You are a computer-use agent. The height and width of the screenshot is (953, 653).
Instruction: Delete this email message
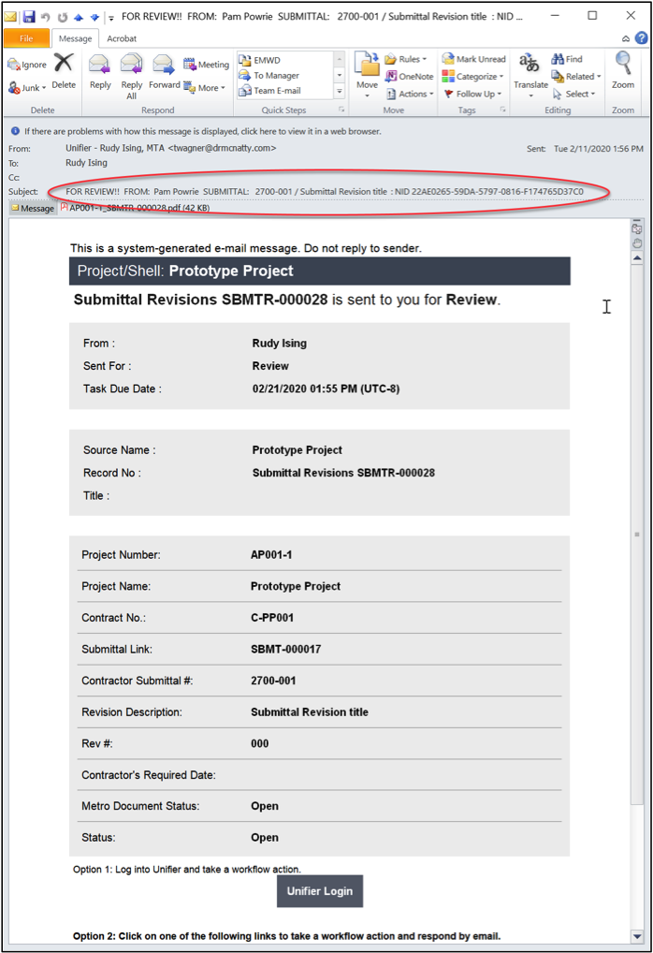click(x=64, y=72)
